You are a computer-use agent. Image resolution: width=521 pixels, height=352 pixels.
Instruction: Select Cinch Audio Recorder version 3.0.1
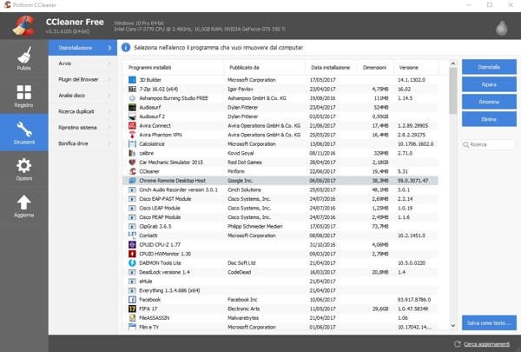(x=280, y=189)
